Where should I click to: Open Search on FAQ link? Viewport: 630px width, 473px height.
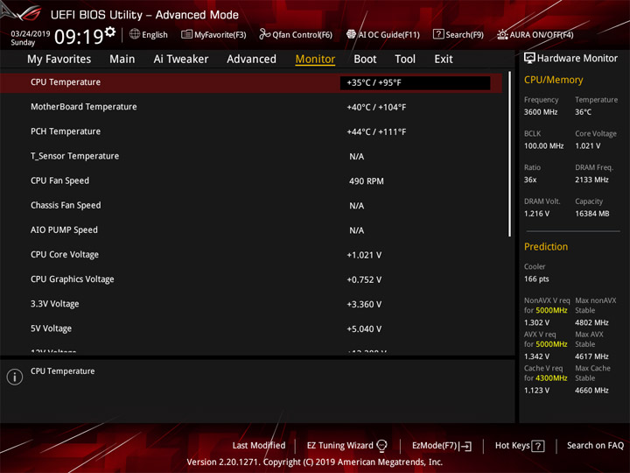point(596,446)
